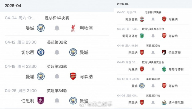Click the Chelsea club crest
192x109 pixels.
41,52
